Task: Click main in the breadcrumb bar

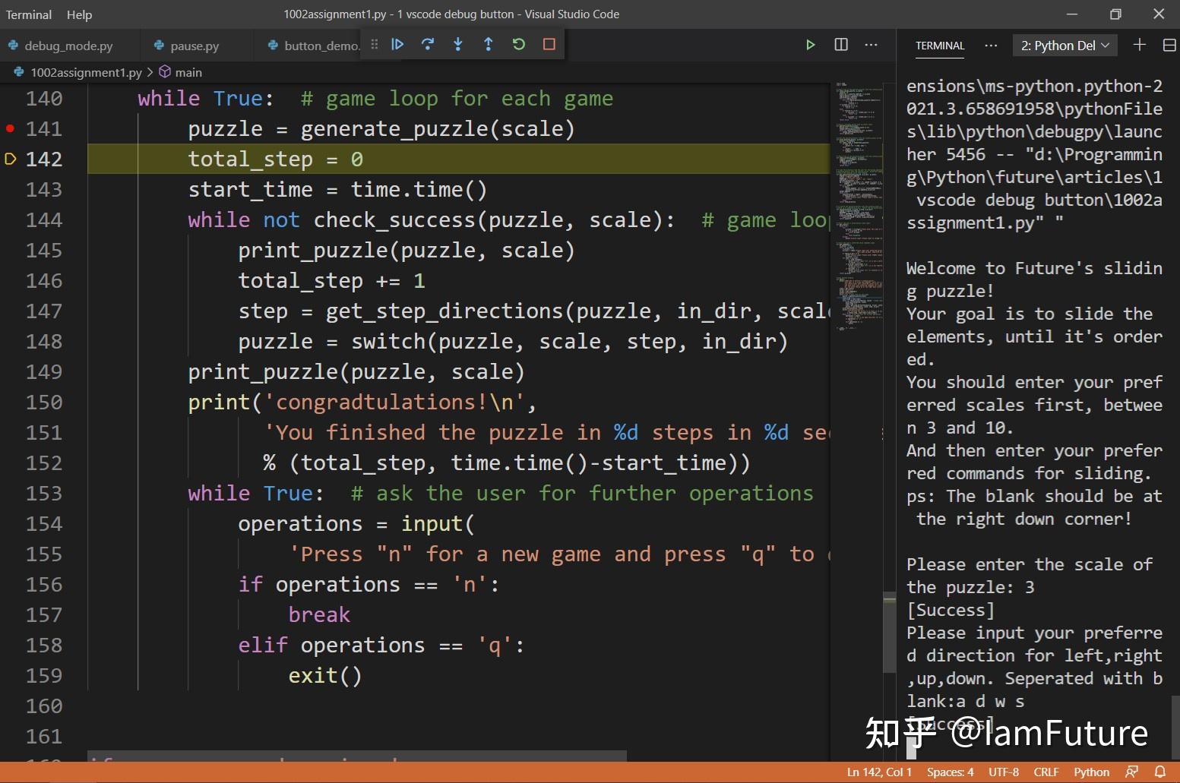Action: coord(188,72)
